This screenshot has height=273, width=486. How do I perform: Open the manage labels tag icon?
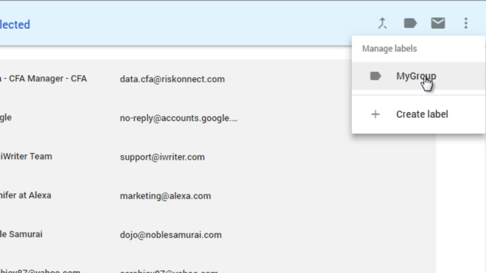tap(410, 23)
